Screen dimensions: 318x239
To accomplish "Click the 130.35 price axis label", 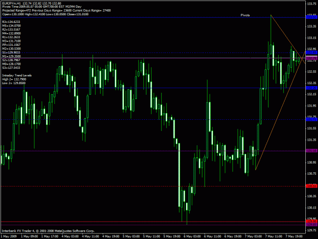I will [x=311, y=196].
